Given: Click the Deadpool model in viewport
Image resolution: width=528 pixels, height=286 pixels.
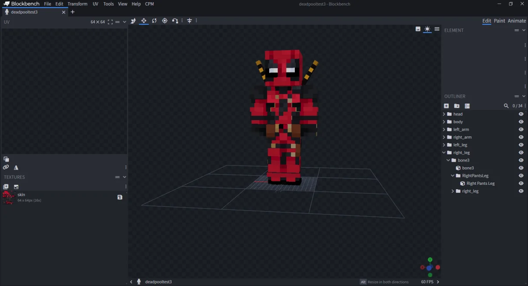Looking at the screenshot, I should tap(284, 117).
